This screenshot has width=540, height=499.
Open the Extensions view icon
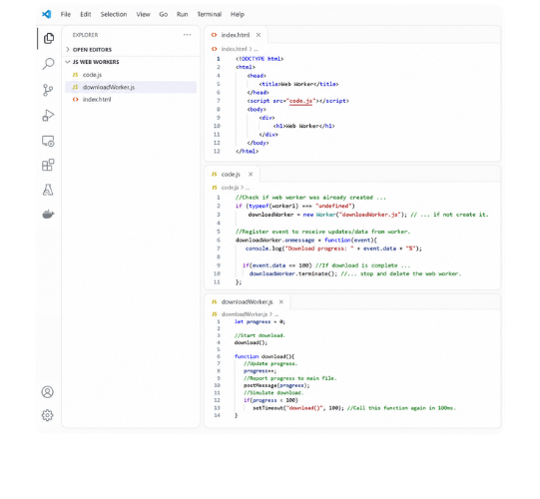pyautogui.click(x=48, y=165)
